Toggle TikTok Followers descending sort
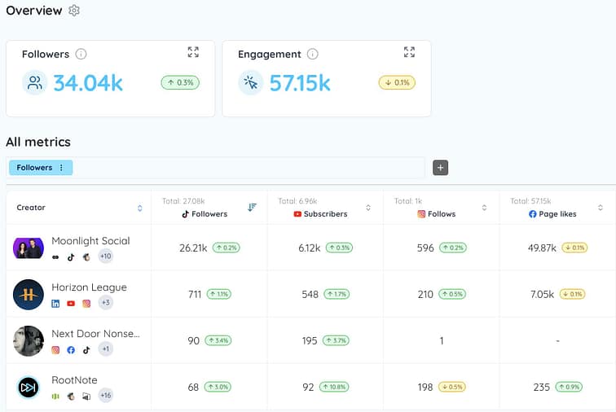This screenshot has width=616, height=412. coord(252,208)
